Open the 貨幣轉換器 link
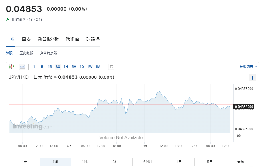The height and width of the screenshot is (167, 263). point(48,53)
